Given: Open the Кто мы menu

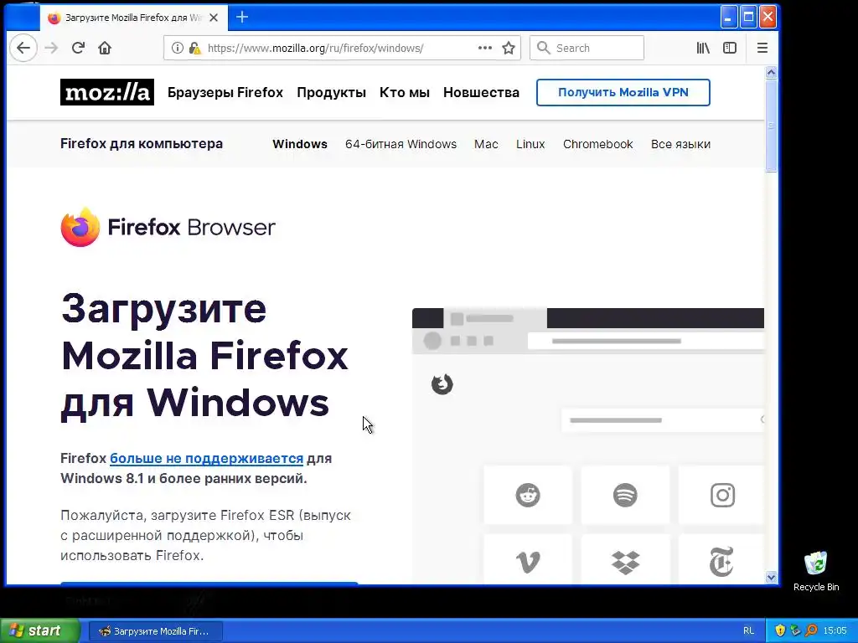Looking at the screenshot, I should 405,92.
